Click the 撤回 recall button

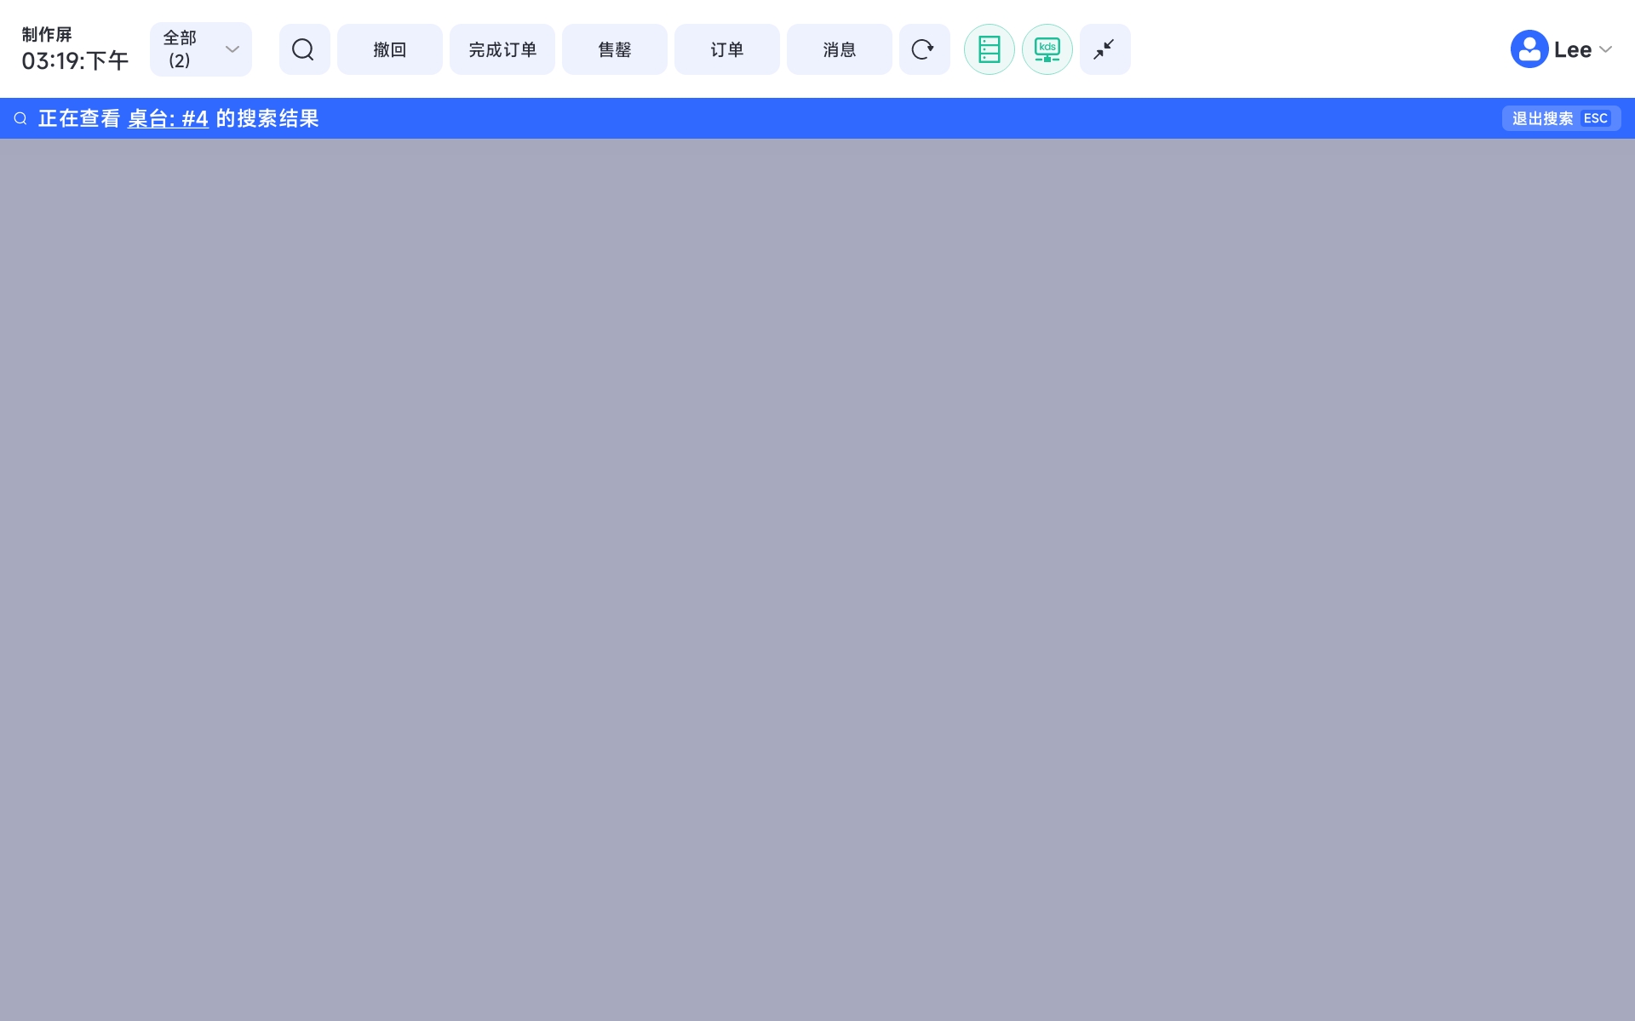tap(389, 49)
